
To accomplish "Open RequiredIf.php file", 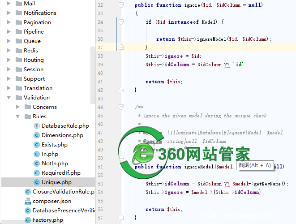I will 61,173.
